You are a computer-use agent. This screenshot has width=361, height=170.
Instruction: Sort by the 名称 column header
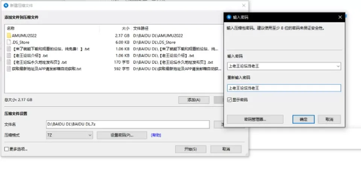pyautogui.click(x=11, y=29)
